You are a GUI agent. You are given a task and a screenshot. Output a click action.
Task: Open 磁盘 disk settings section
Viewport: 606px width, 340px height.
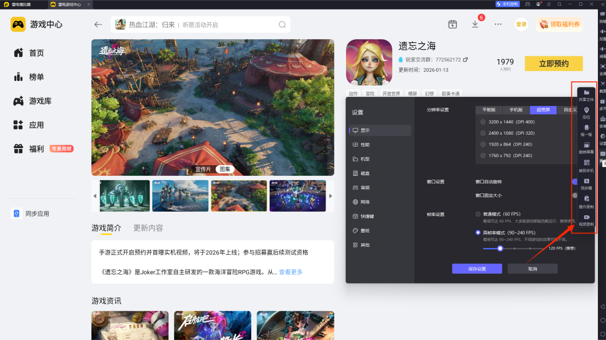380,173
